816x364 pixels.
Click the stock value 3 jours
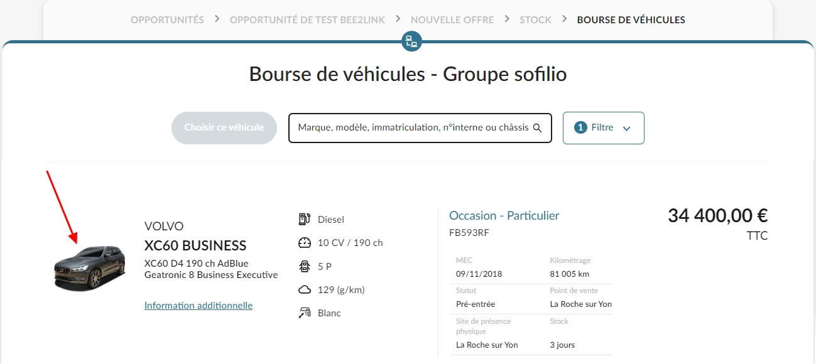coord(562,345)
